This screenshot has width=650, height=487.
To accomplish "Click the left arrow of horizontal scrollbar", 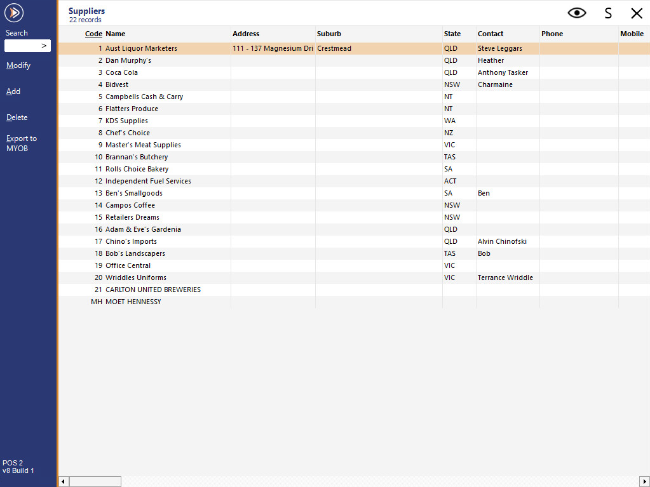I will pyautogui.click(x=63, y=481).
